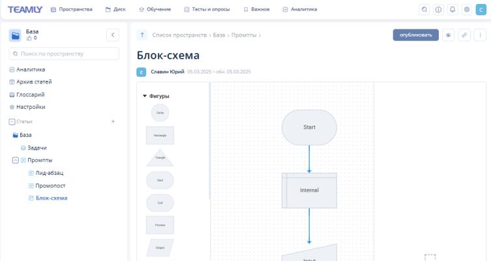Go to Тесты и опросы in top navigation
Screen dimensions: 491x261
click(x=207, y=9)
